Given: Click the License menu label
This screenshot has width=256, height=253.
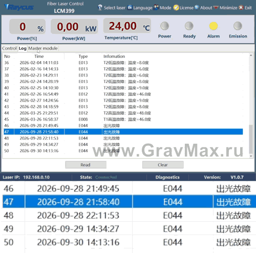Looking at the screenshot, I should [x=186, y=8].
